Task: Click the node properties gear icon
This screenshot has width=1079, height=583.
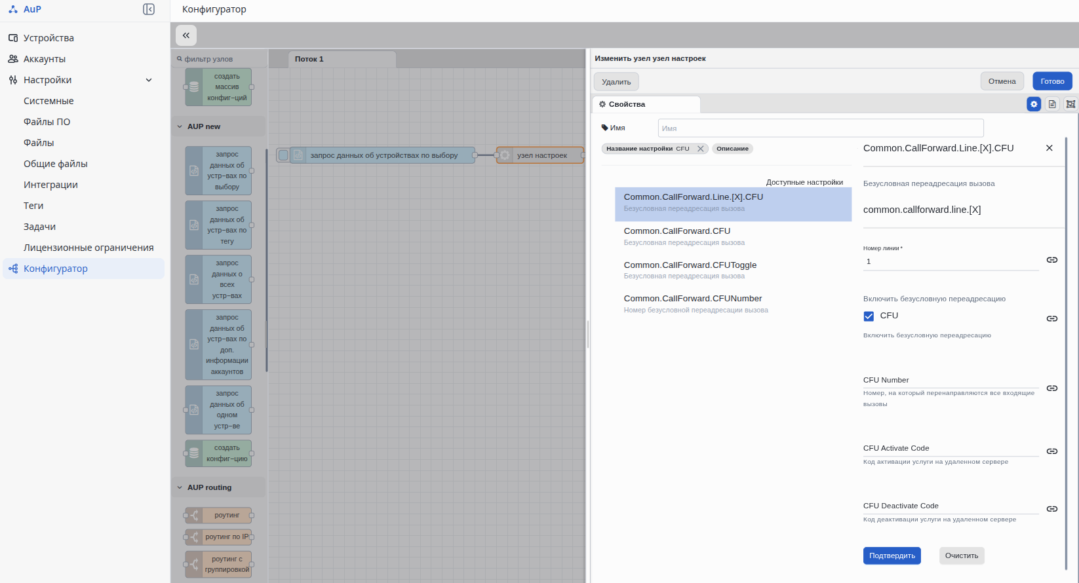Action: point(1034,104)
